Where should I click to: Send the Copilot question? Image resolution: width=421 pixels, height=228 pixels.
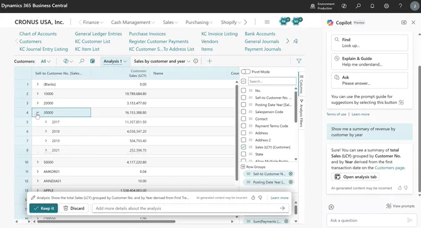pyautogui.click(x=410, y=220)
